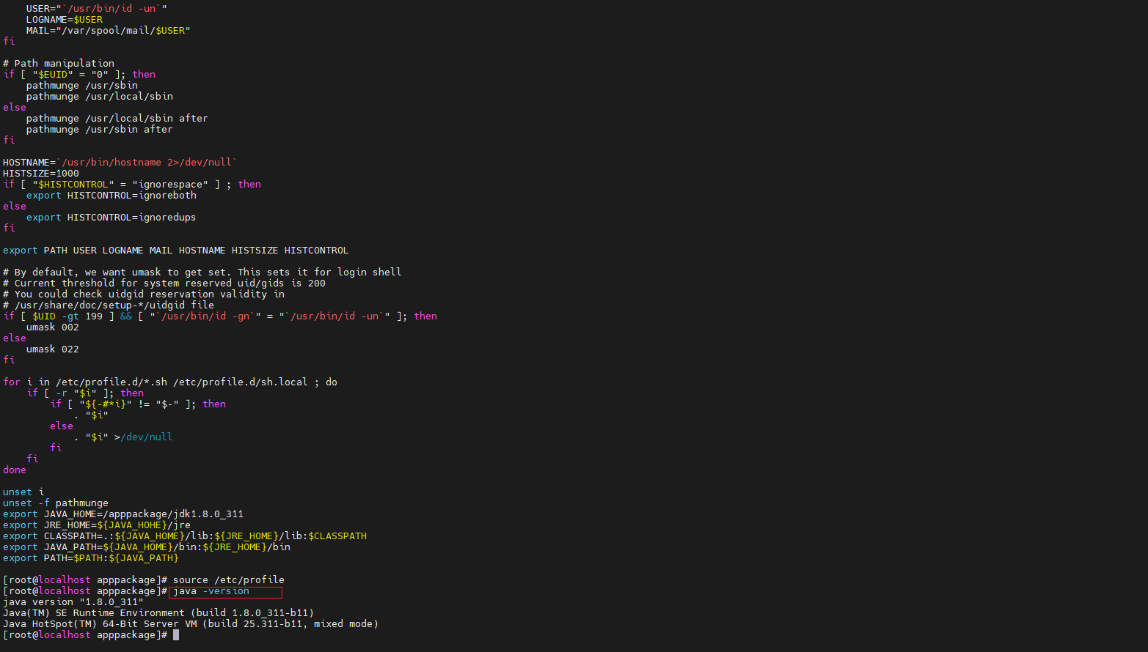Click the HOSTNAME assignment line

coord(120,163)
